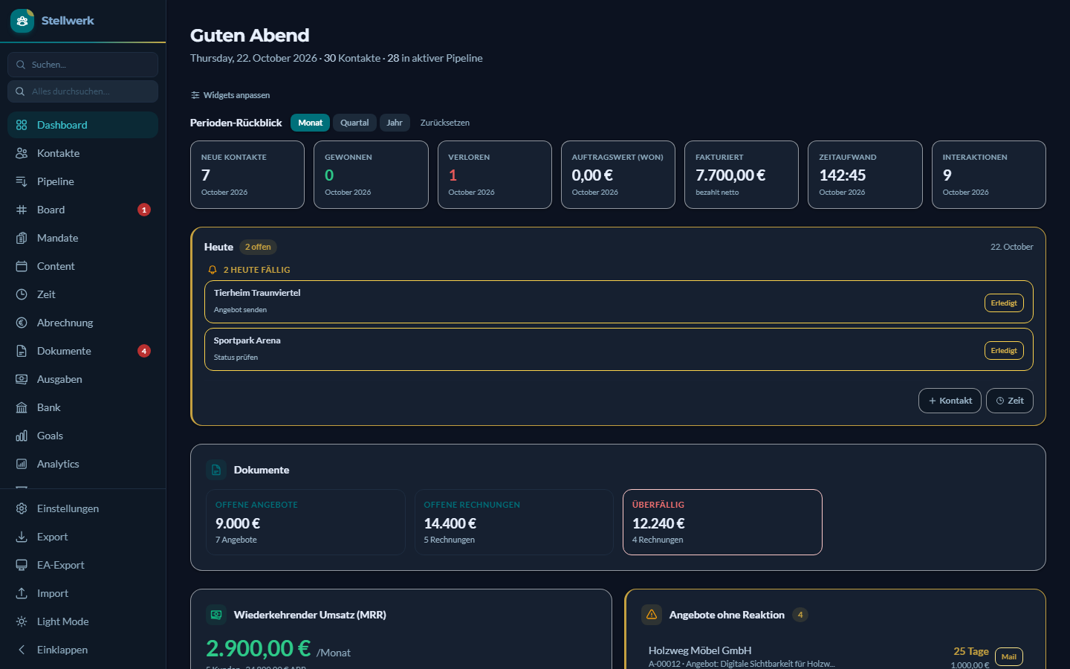Open Zeit time tracking
Screen dimensions: 1070x669
[82, 294]
